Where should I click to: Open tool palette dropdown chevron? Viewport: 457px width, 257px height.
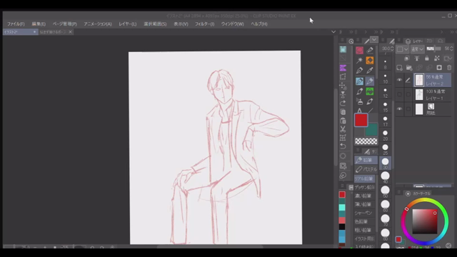click(x=374, y=40)
